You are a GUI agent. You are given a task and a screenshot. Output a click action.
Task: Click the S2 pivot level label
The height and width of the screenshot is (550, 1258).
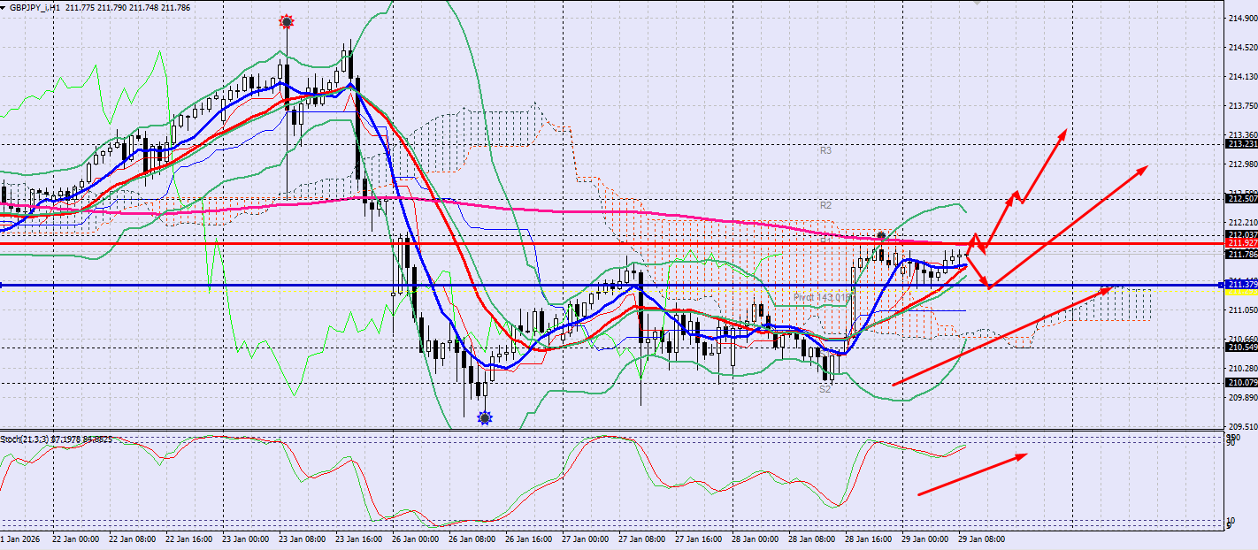coord(825,389)
